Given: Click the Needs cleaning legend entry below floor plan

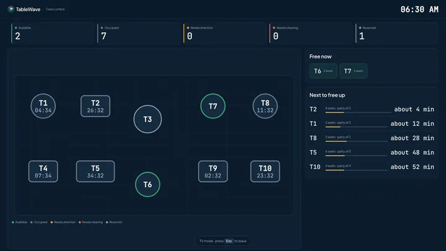Looking at the screenshot, I should click(x=90, y=222).
